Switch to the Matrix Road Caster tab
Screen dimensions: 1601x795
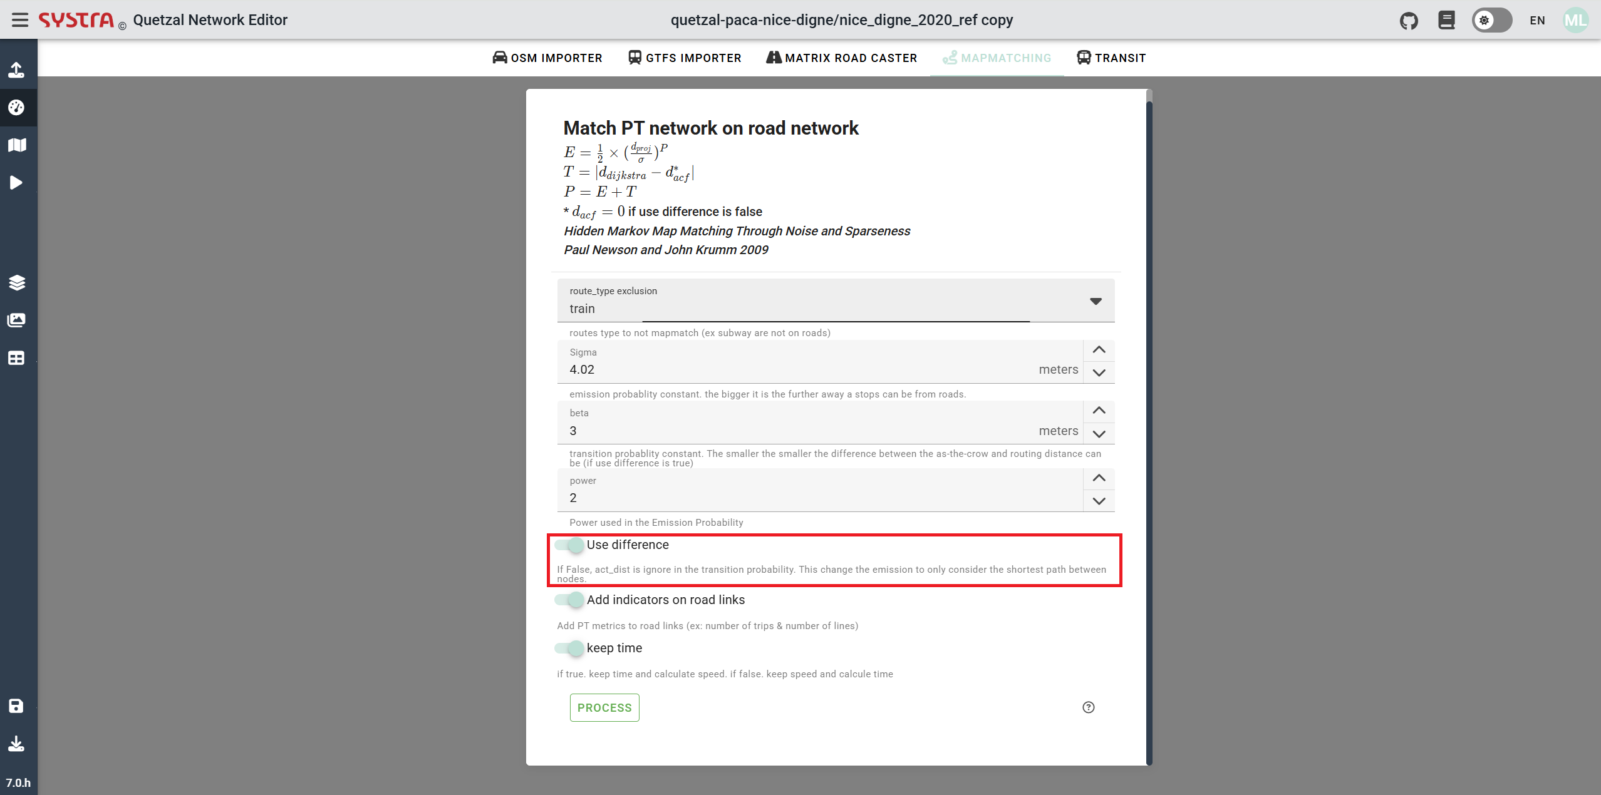[842, 58]
